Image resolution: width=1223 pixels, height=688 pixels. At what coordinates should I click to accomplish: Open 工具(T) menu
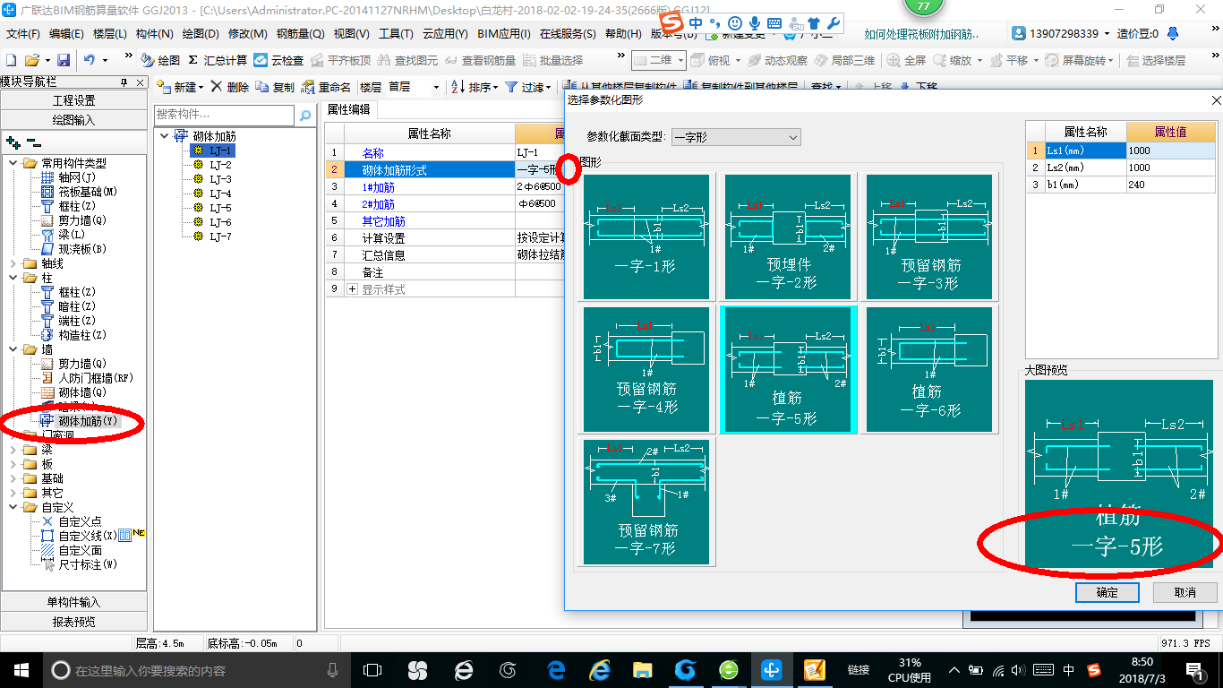point(396,34)
